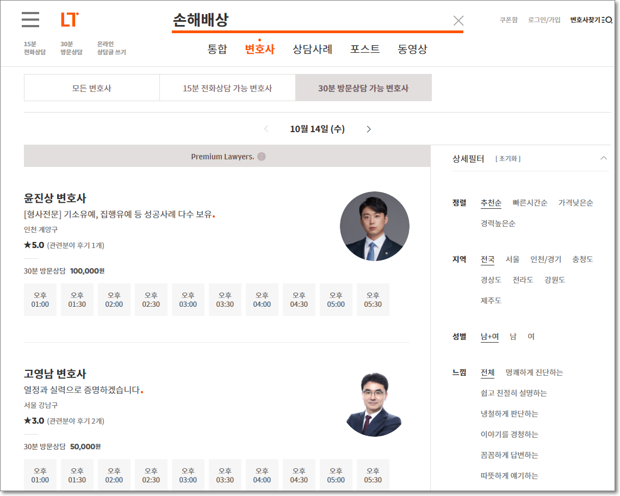Select 따뜻하게 얘기하는 filter
Viewport: 620px width, 496px height.
tap(509, 476)
